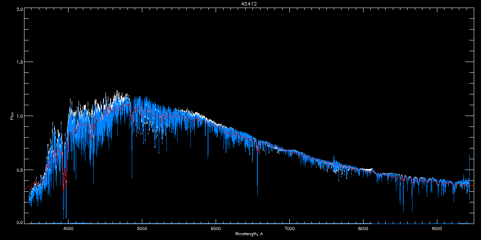The height and width of the screenshot is (240, 481).
Task: Click the plot title "45412"
Action: 249,4
